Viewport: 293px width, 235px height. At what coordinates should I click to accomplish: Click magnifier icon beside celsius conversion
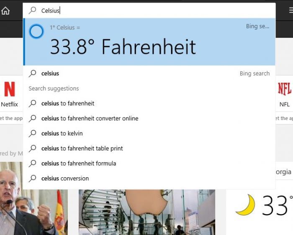pyautogui.click(x=33, y=179)
